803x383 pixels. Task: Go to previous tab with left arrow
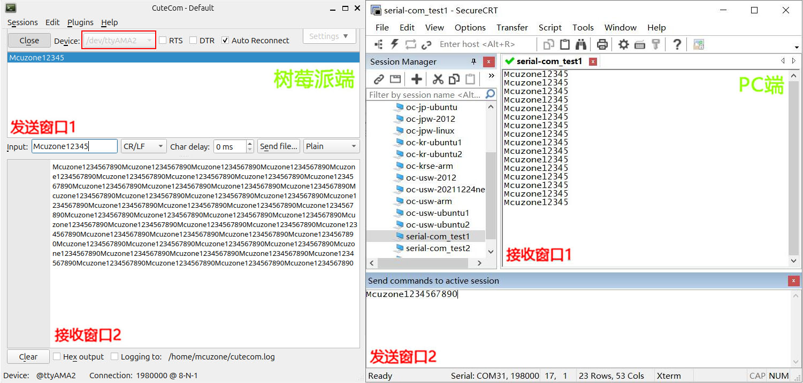[x=783, y=61]
